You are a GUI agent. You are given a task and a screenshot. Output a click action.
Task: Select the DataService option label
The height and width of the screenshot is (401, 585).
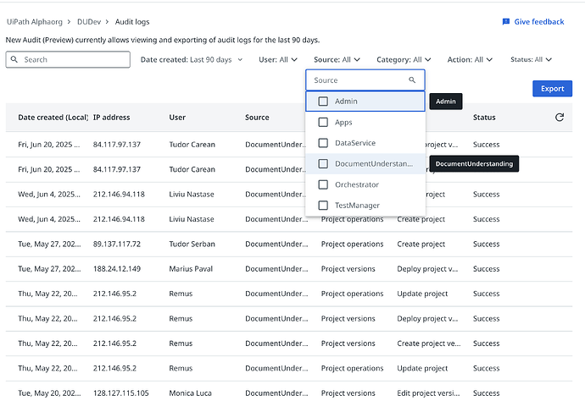pos(355,143)
